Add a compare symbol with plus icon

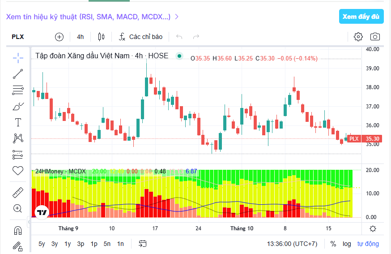point(59,37)
